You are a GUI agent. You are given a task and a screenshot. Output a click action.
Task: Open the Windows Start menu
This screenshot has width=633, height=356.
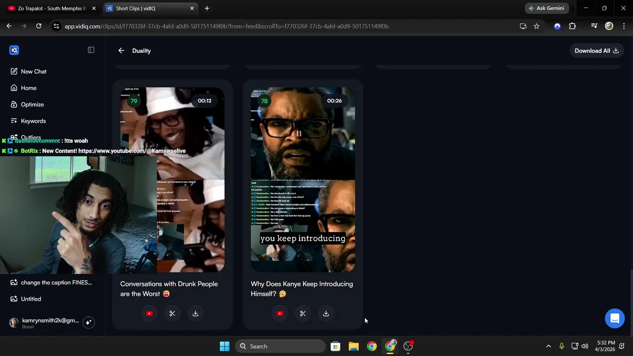(225, 346)
